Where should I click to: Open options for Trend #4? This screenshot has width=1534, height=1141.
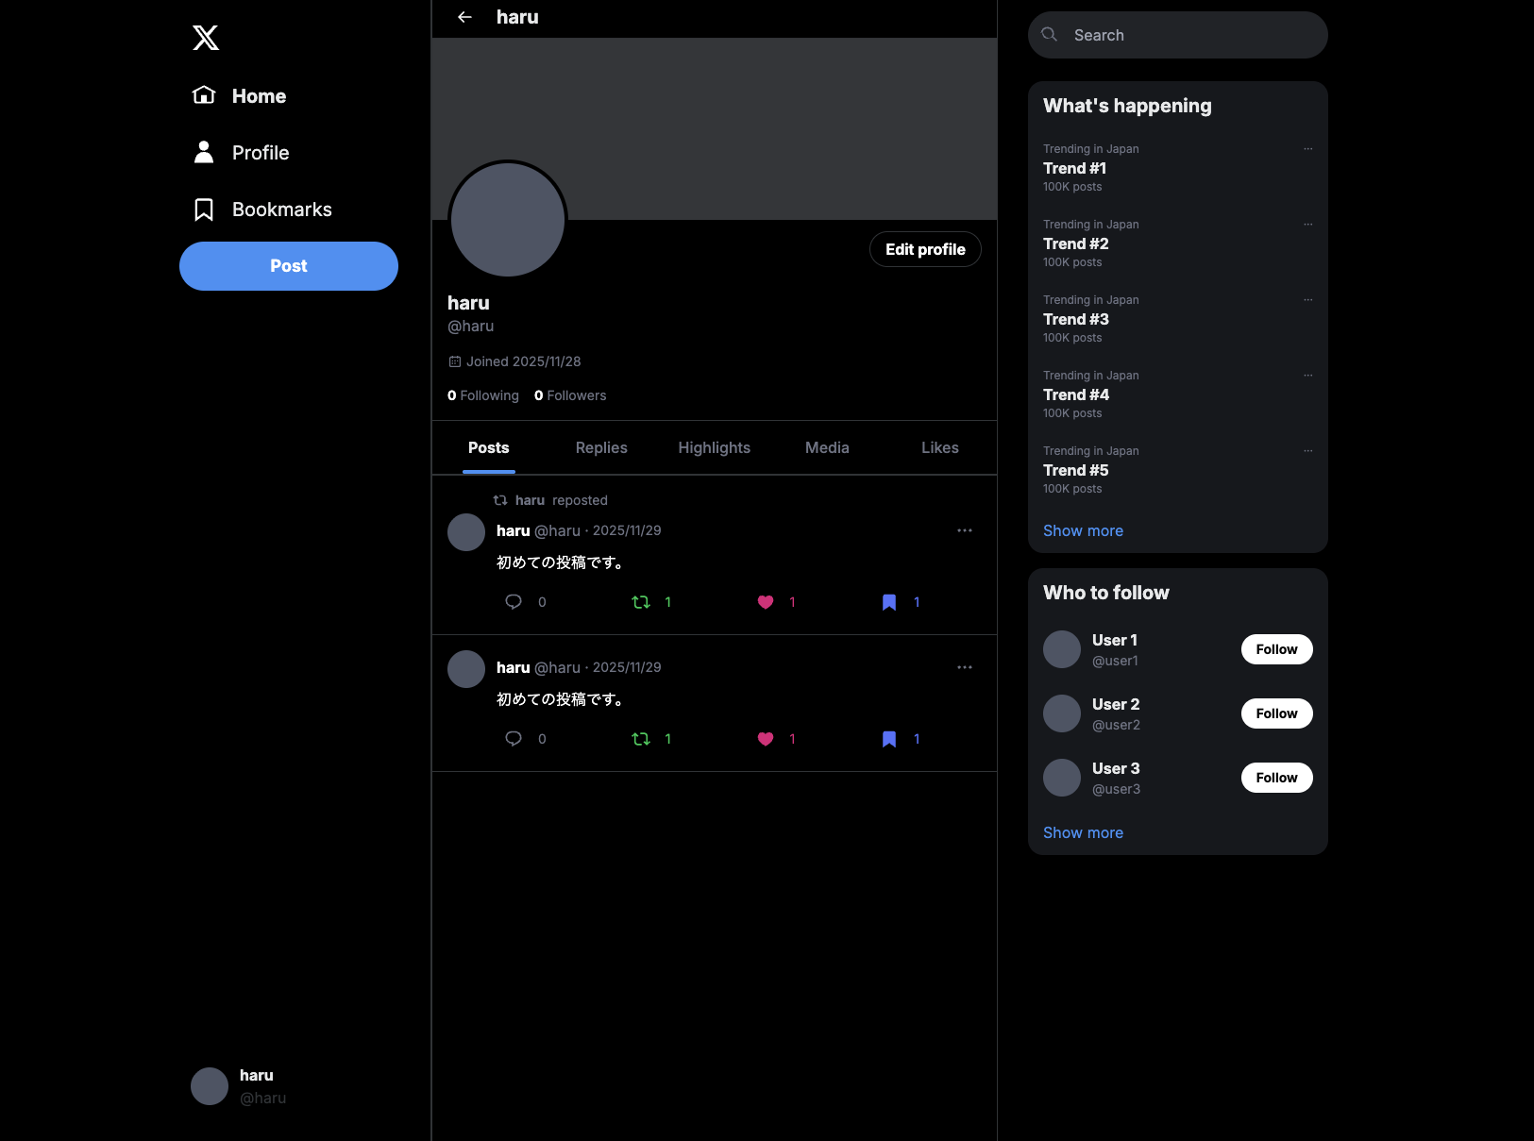click(x=1308, y=376)
